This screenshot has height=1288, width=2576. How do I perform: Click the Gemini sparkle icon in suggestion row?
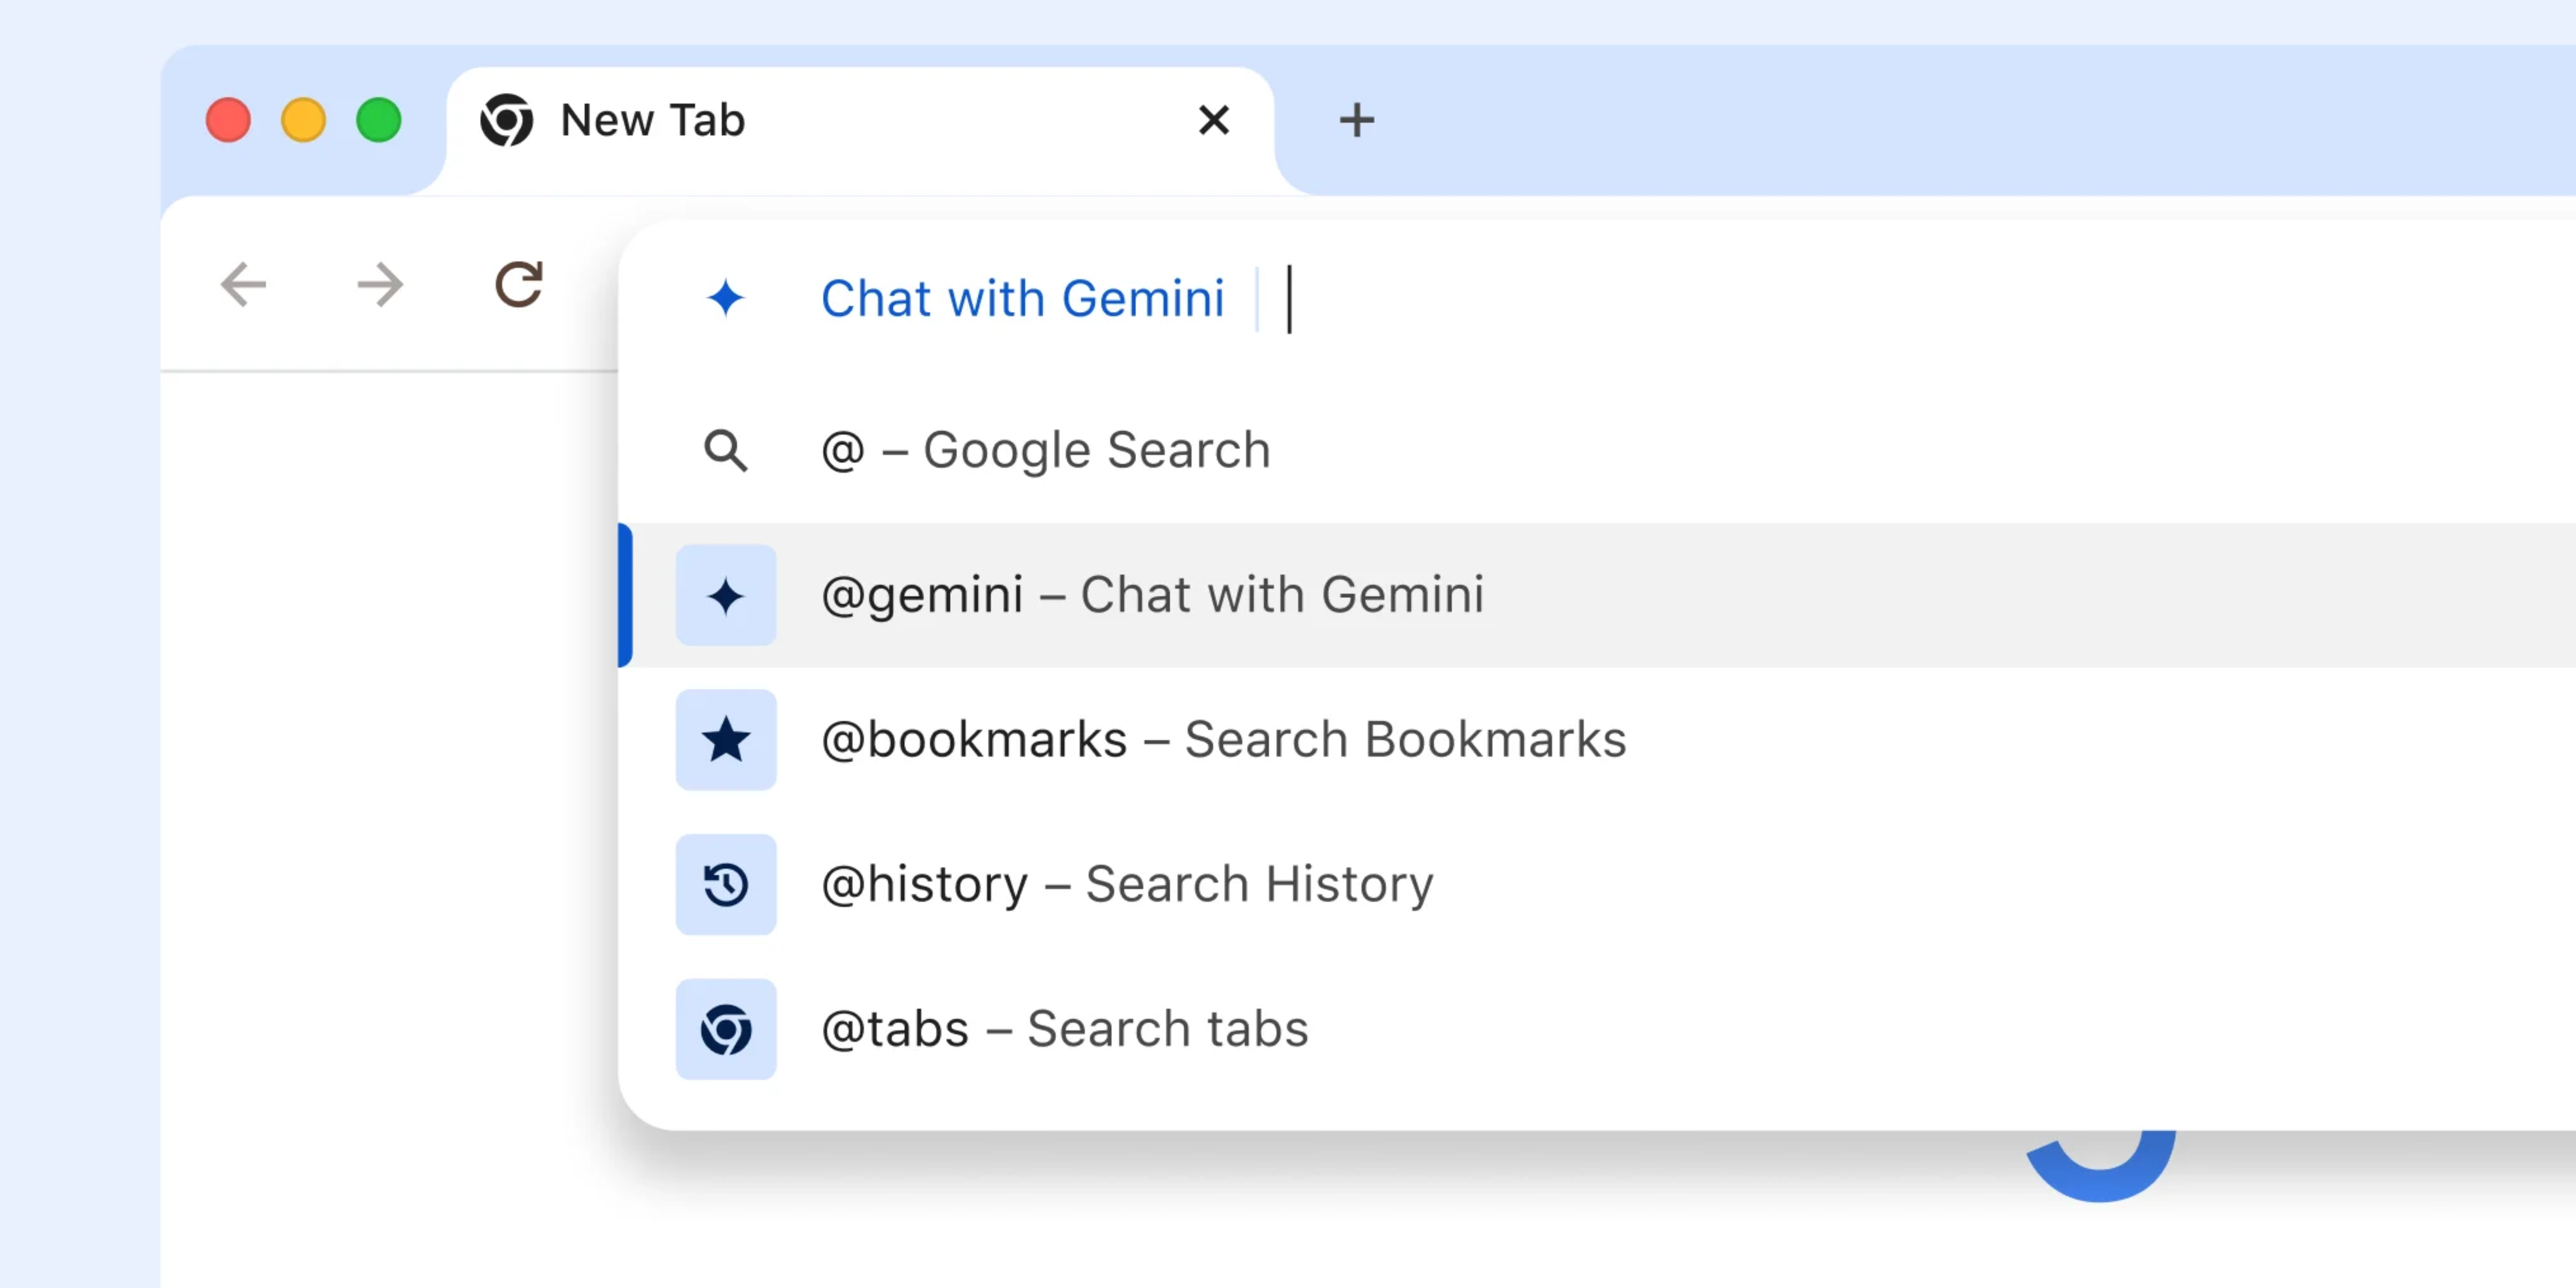(726, 596)
